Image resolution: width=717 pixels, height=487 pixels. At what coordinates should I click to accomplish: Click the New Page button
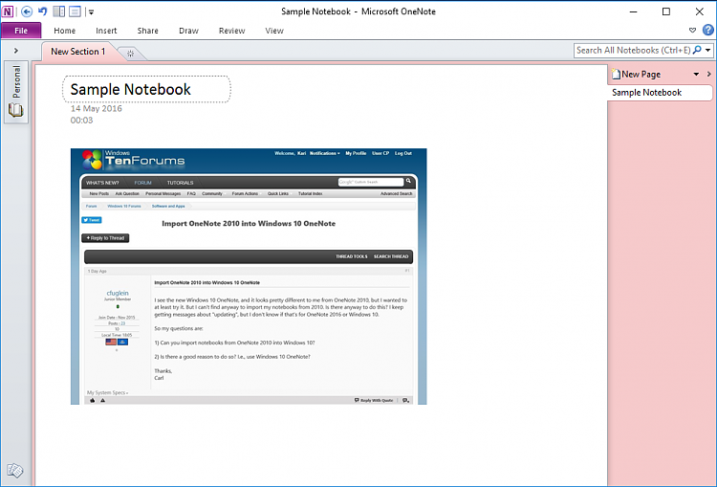[637, 74]
